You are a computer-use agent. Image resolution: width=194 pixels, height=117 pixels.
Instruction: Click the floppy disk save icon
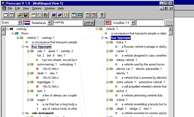pos(26,15)
